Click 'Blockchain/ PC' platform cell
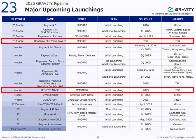Screen dimensions: 196x140 point(18,129)
